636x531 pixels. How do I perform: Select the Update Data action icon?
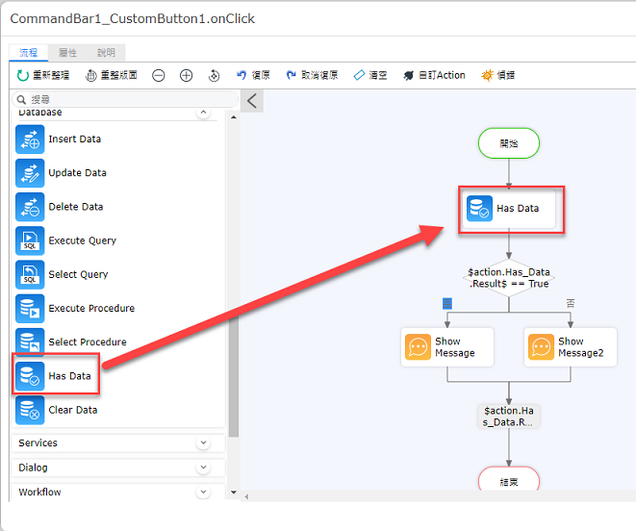click(30, 173)
